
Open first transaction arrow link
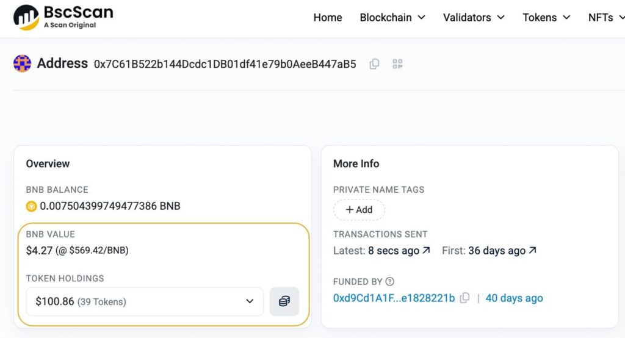pyautogui.click(x=532, y=250)
